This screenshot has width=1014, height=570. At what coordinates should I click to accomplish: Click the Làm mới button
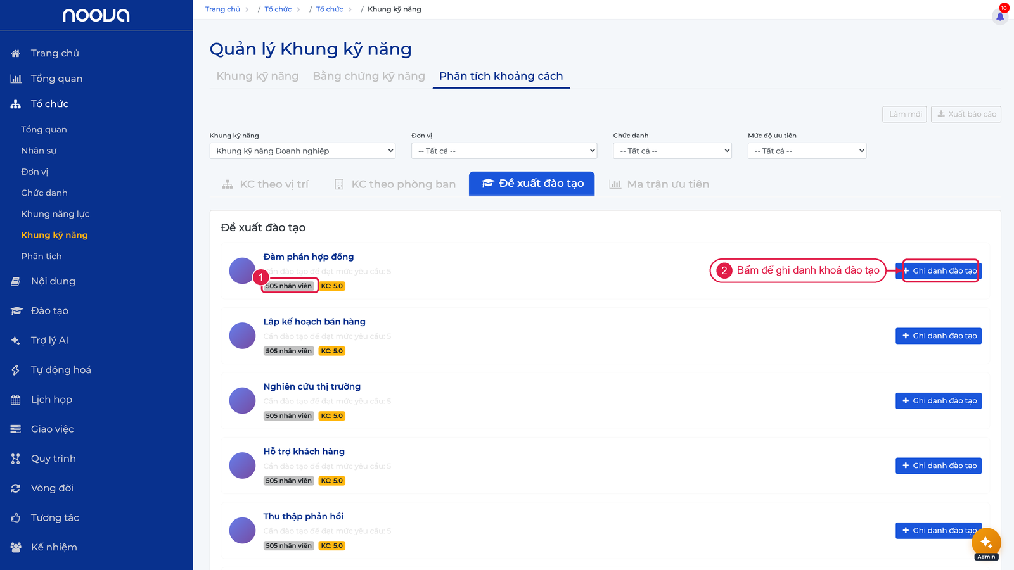905,114
